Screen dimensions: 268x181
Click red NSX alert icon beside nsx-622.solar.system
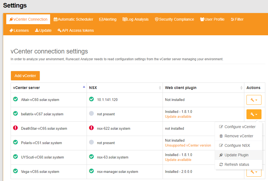[92, 128]
